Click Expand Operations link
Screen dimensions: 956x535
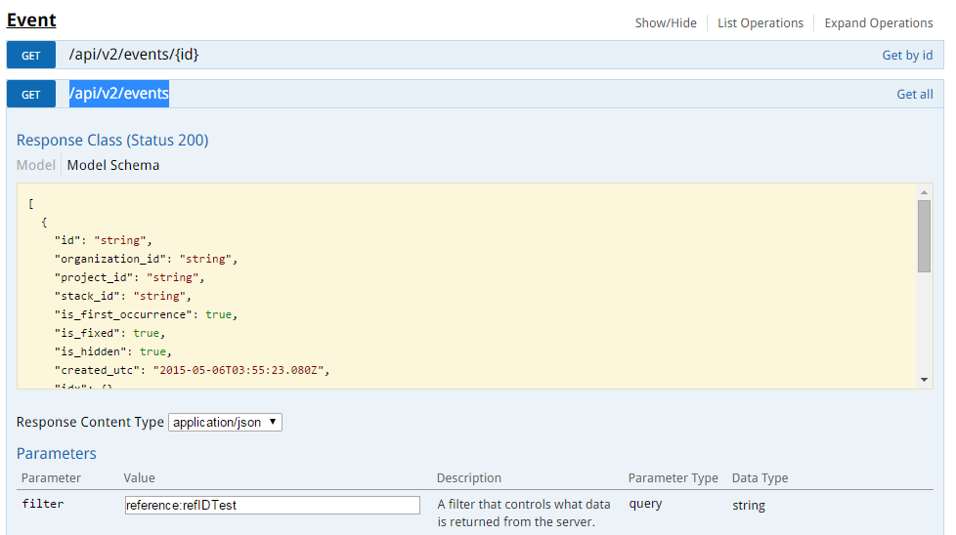pyautogui.click(x=878, y=22)
